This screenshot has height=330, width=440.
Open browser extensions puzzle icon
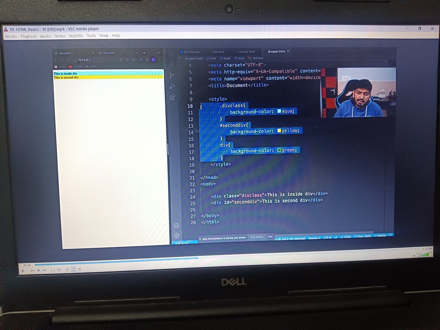[x=141, y=60]
